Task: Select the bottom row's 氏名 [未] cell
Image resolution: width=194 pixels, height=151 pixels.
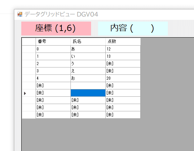Action: [88, 115]
